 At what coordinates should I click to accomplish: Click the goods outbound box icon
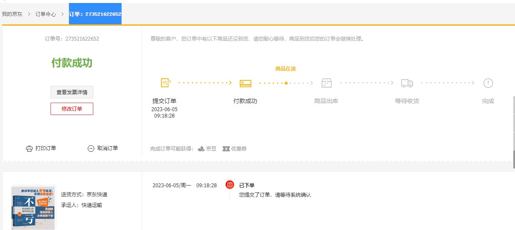click(327, 83)
